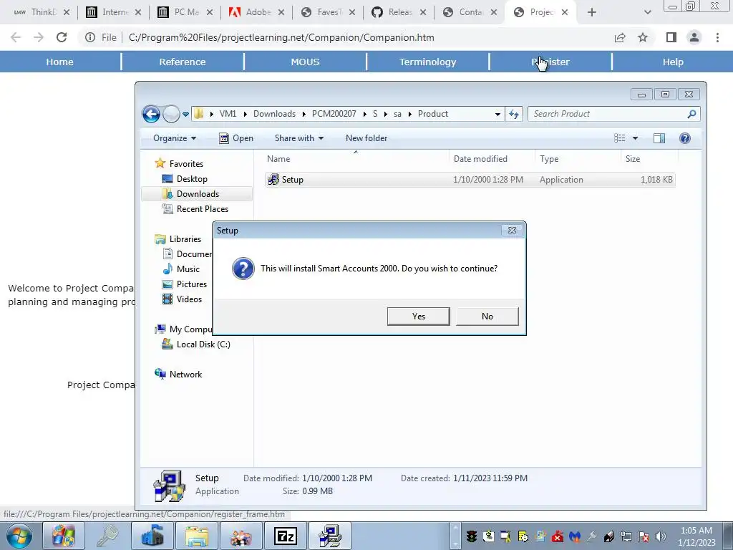The height and width of the screenshot is (550, 733).
Task: Click the Explorer back arrow button
Action: (x=152, y=114)
